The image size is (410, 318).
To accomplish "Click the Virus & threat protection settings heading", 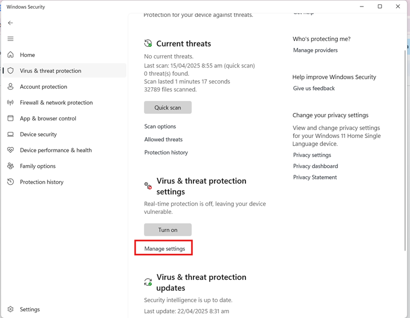I will [x=201, y=186].
